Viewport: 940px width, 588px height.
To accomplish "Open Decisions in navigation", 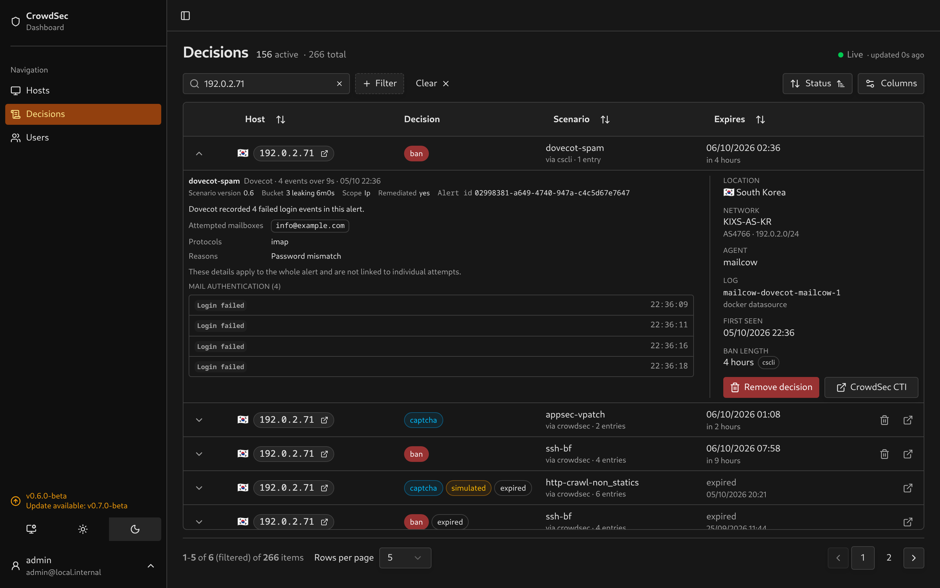I will [83, 114].
